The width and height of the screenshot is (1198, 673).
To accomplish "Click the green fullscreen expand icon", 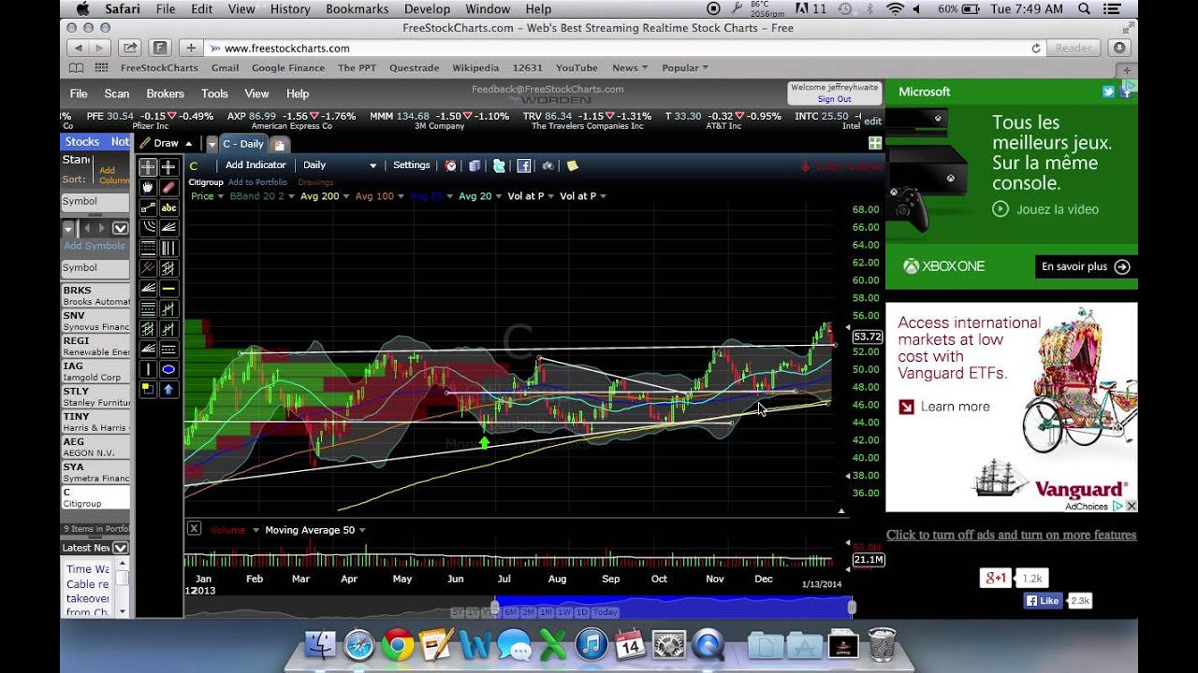I will [x=875, y=143].
